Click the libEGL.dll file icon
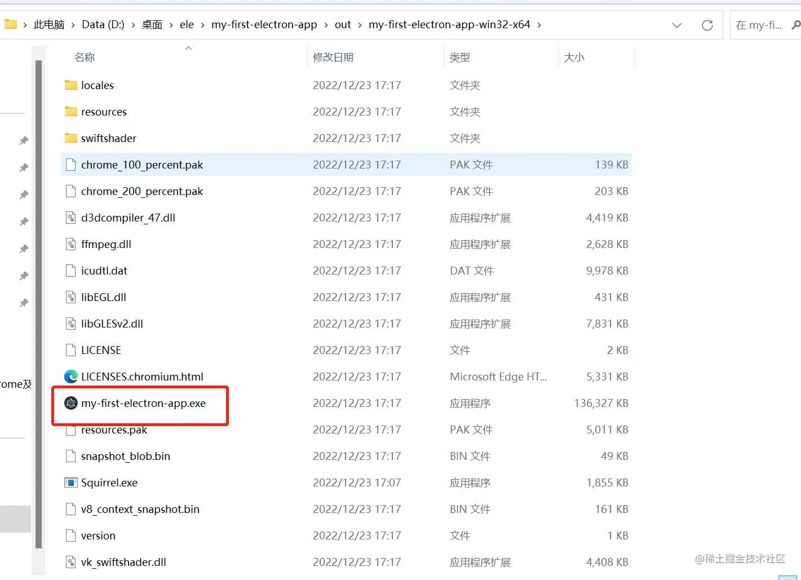This screenshot has width=801, height=580. 70,297
